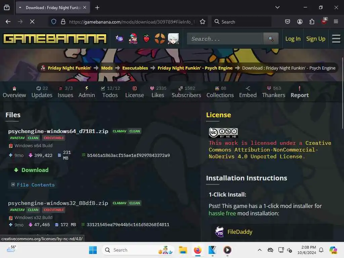The height and width of the screenshot is (258, 344).
Task: Click the psychengine-windows32_88df8.zip file name
Action: [x=58, y=203]
